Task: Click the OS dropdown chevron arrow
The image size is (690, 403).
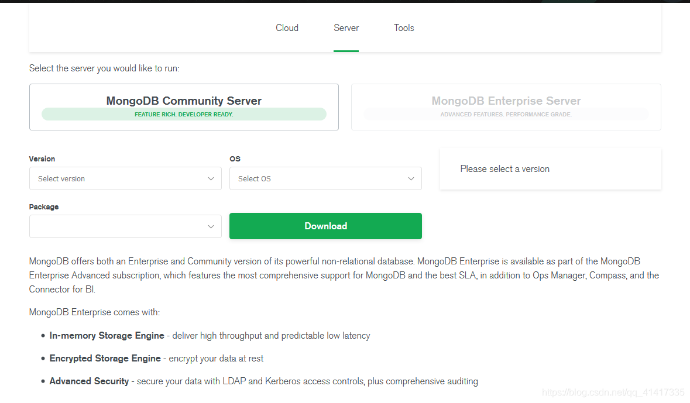Action: [x=411, y=178]
